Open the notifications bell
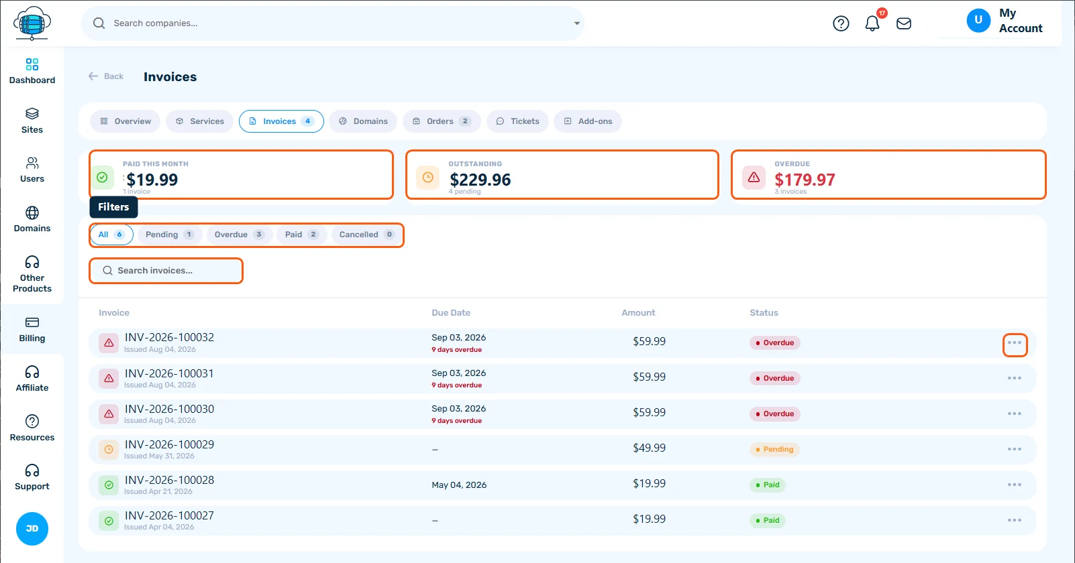This screenshot has height=563, width=1075. (x=872, y=23)
